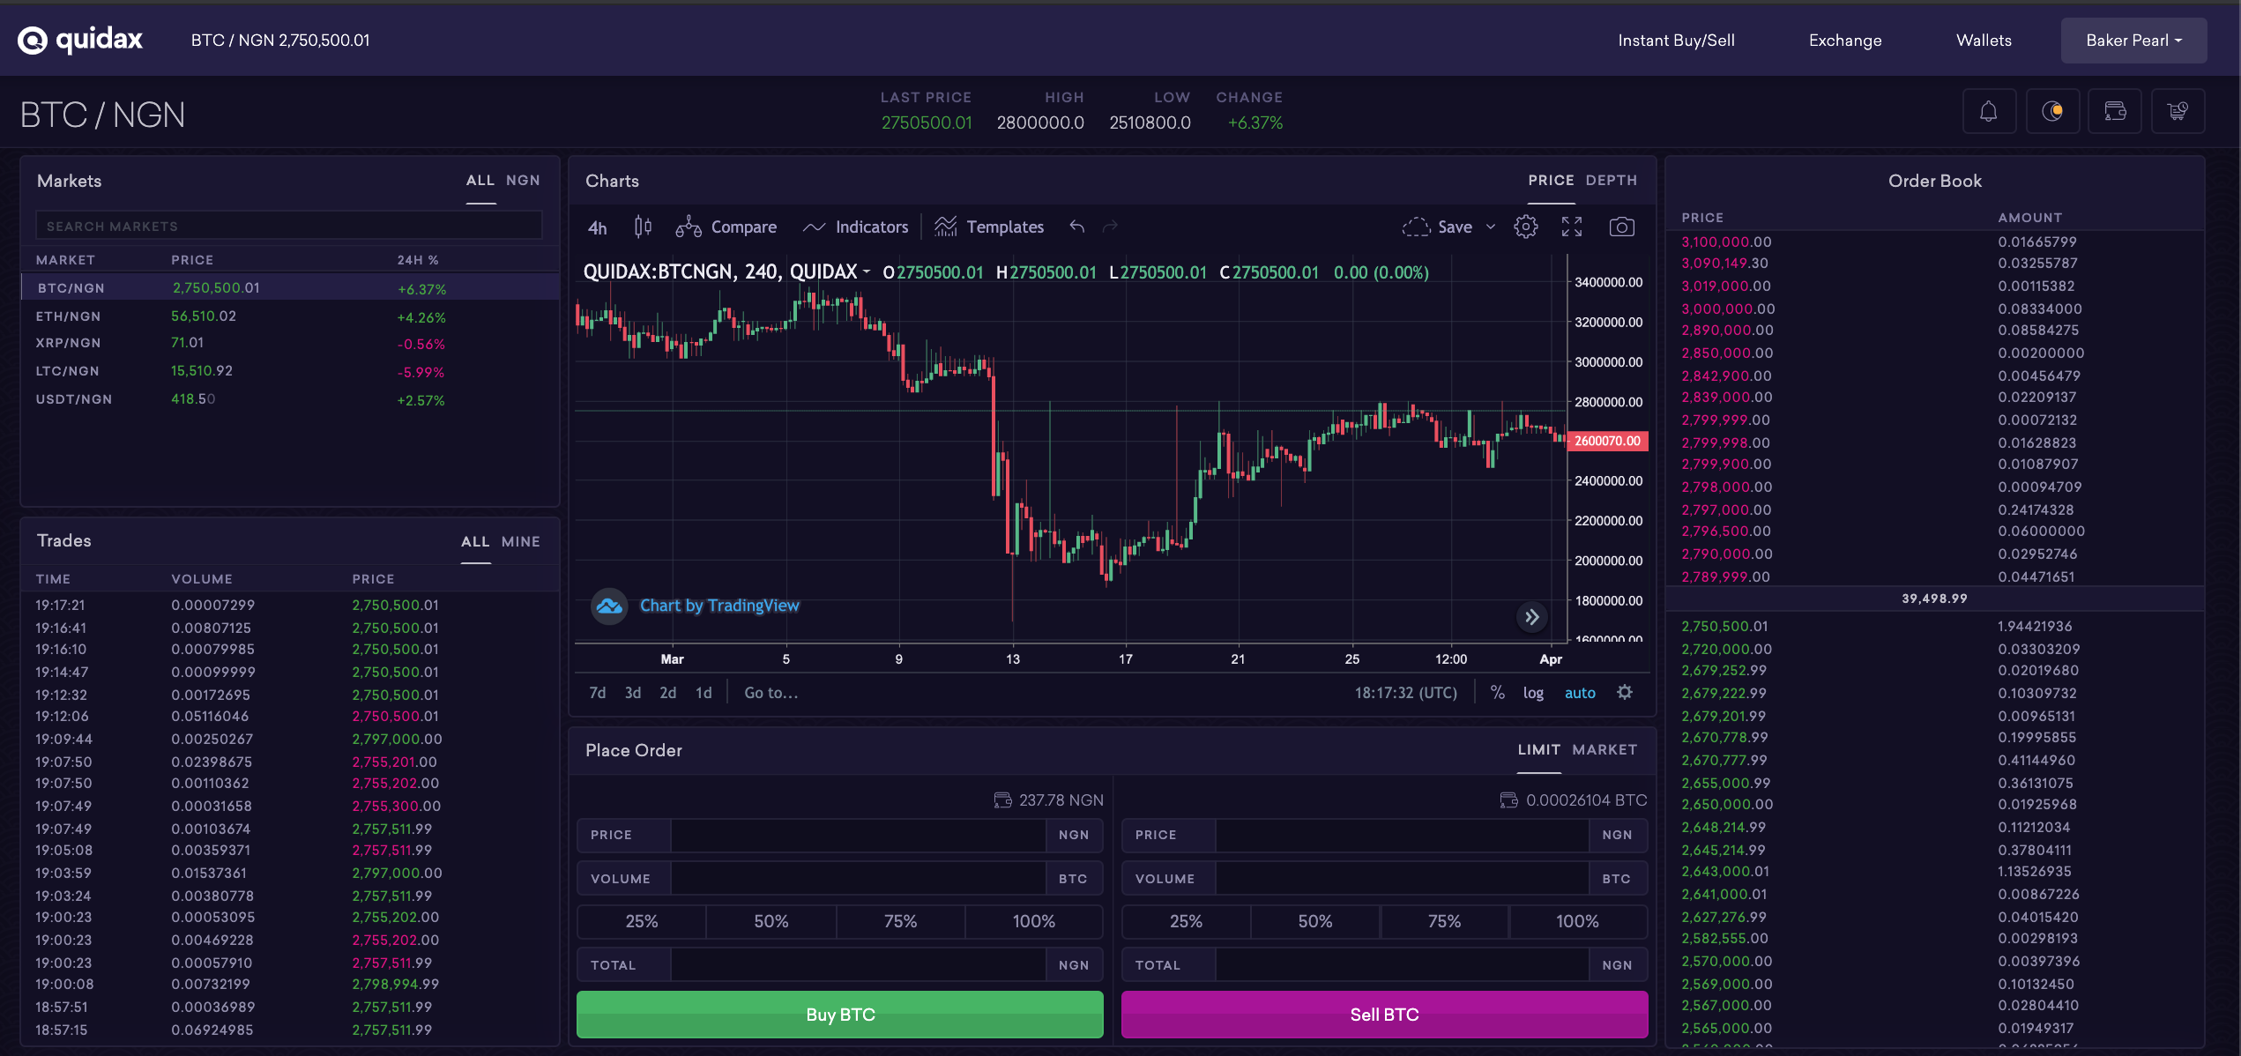Toggle auto scale on chart
Screen dimensions: 2241x1056
click(1580, 693)
